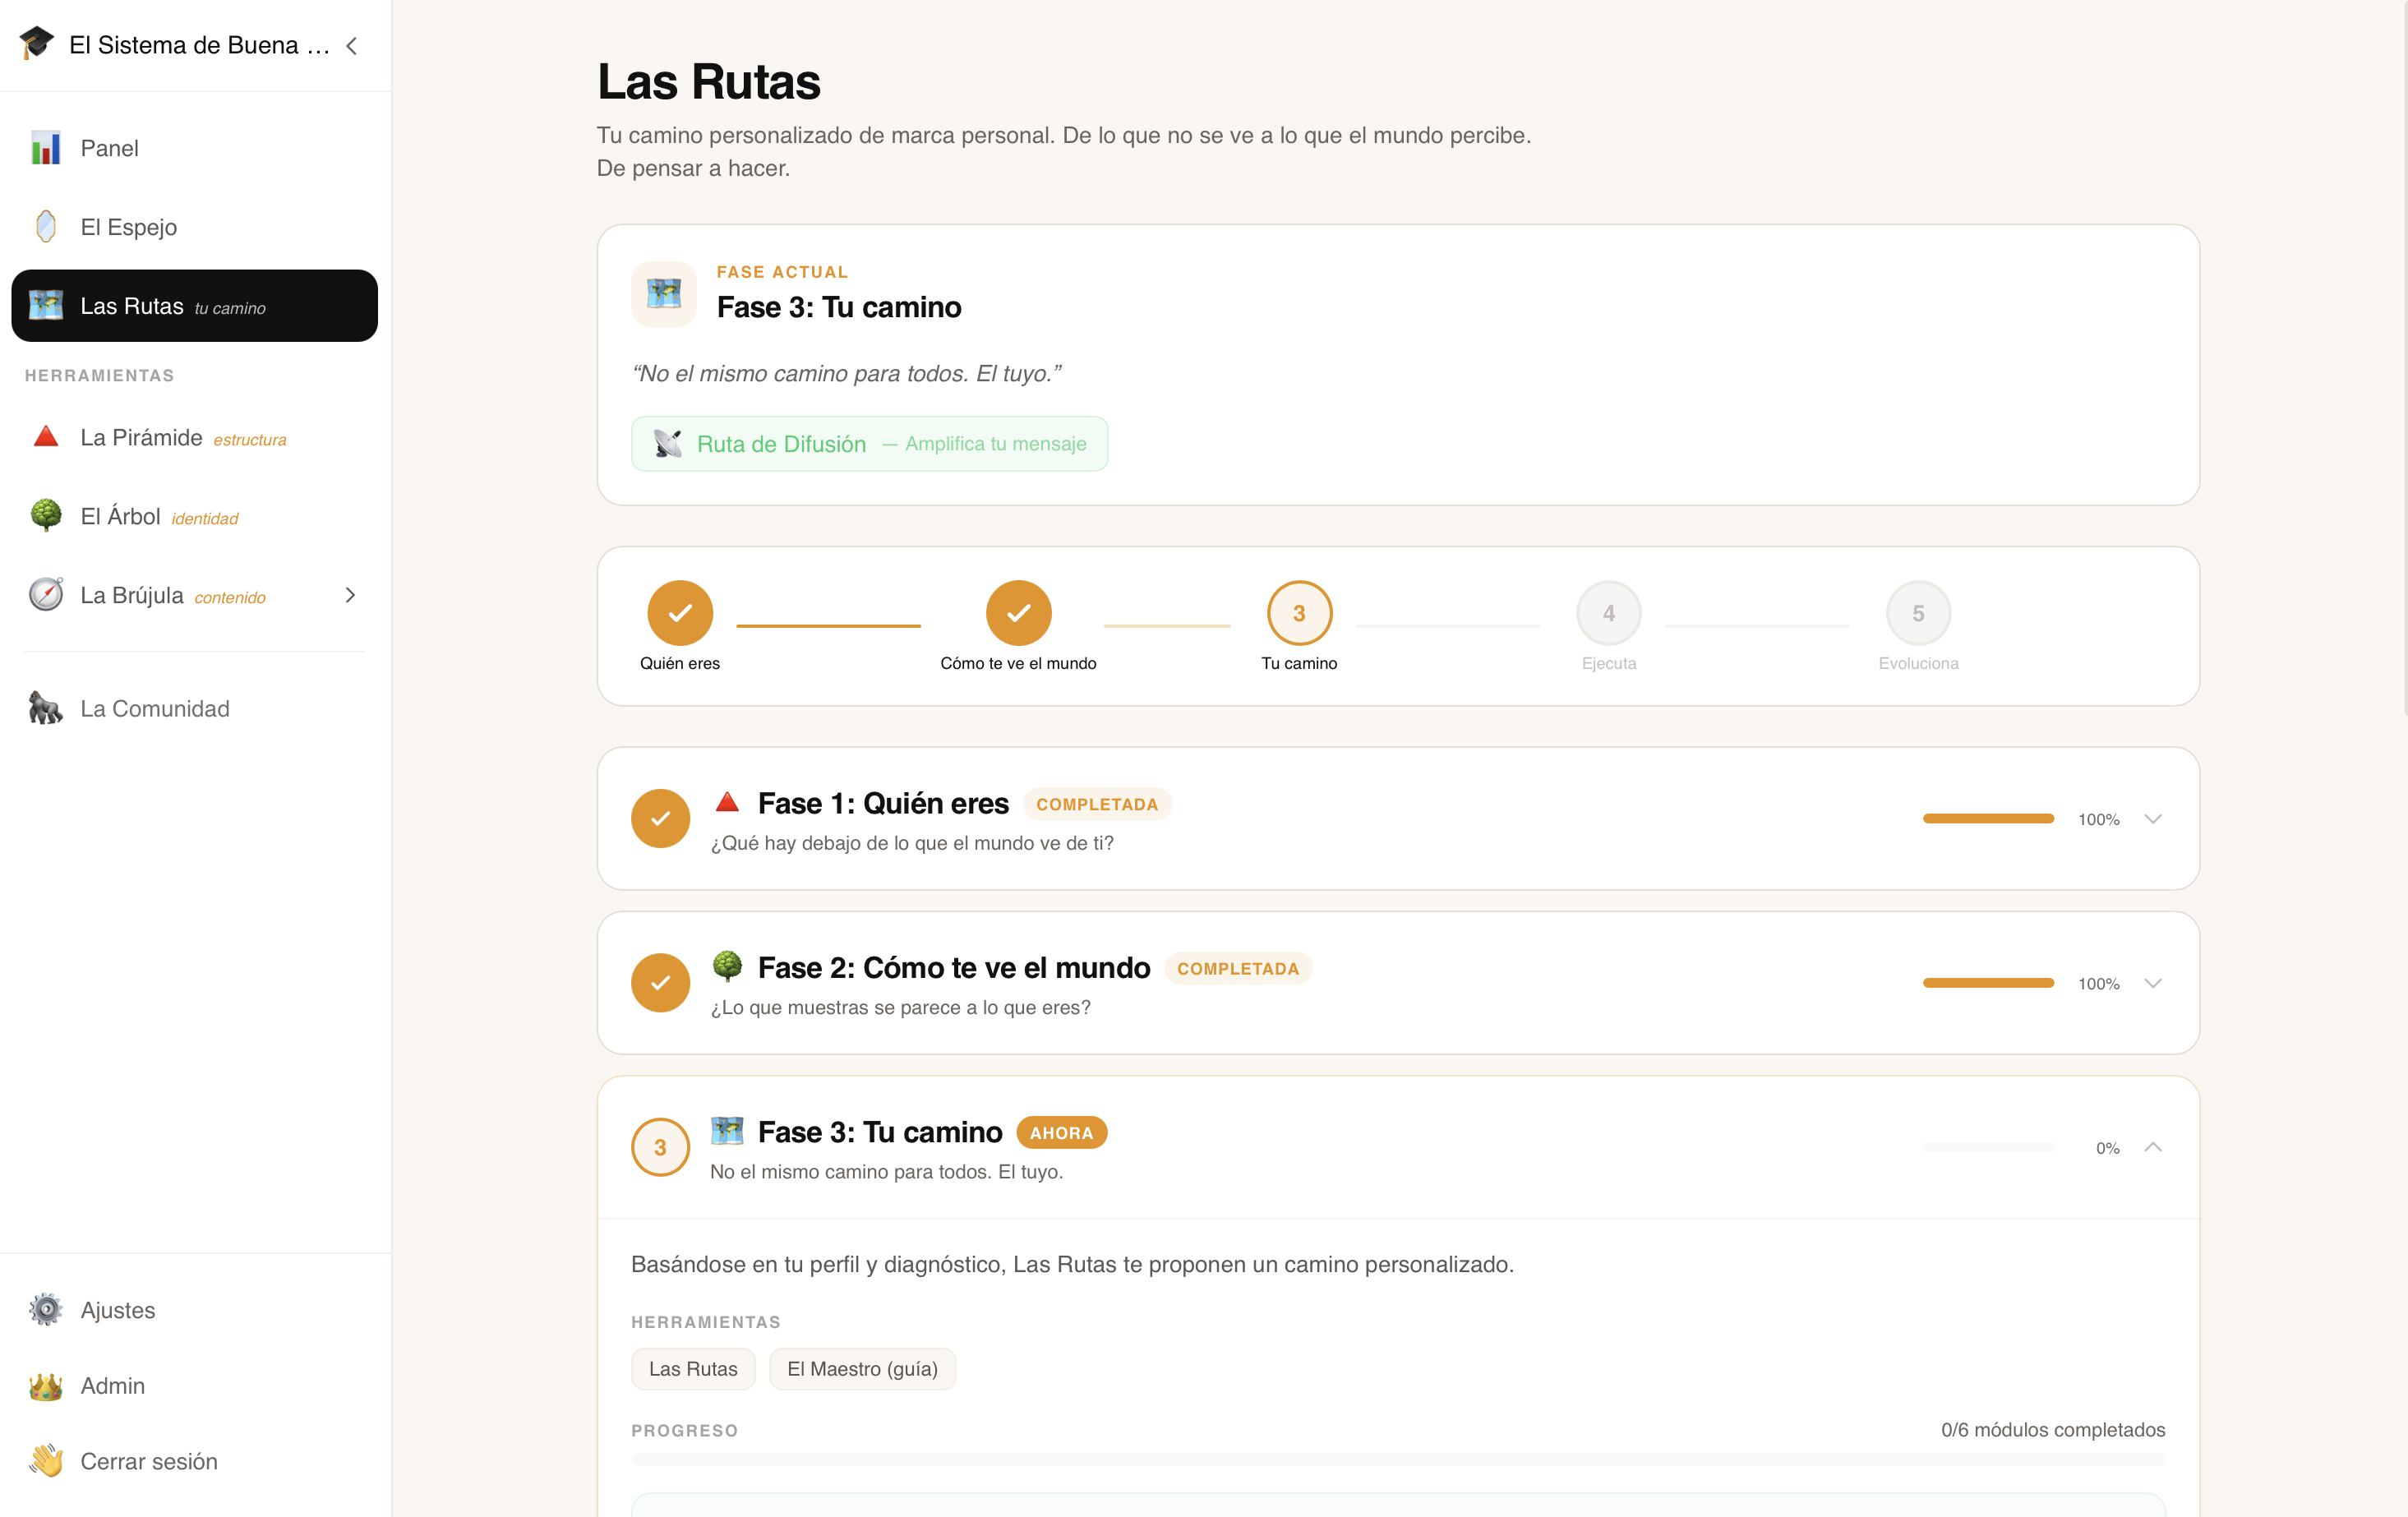Click the COMPLETADA badge on Fase 1
The image size is (2408, 1517).
click(1097, 804)
